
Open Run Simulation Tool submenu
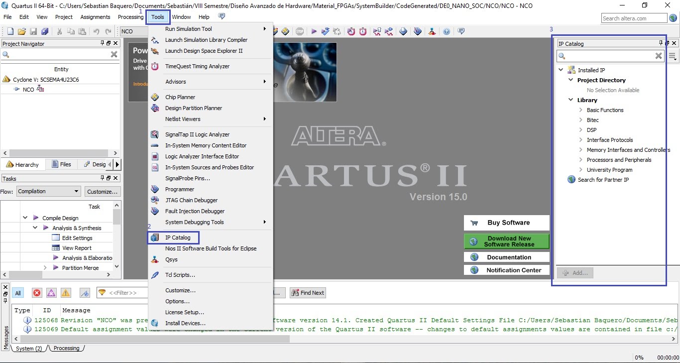point(210,29)
